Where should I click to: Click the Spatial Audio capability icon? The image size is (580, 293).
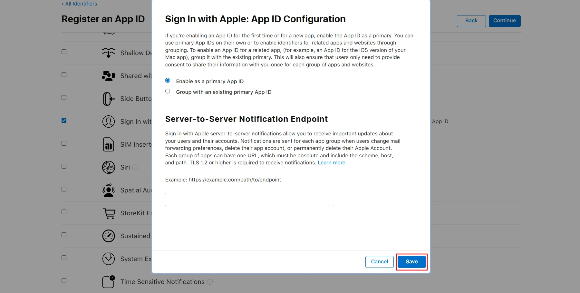point(109,190)
